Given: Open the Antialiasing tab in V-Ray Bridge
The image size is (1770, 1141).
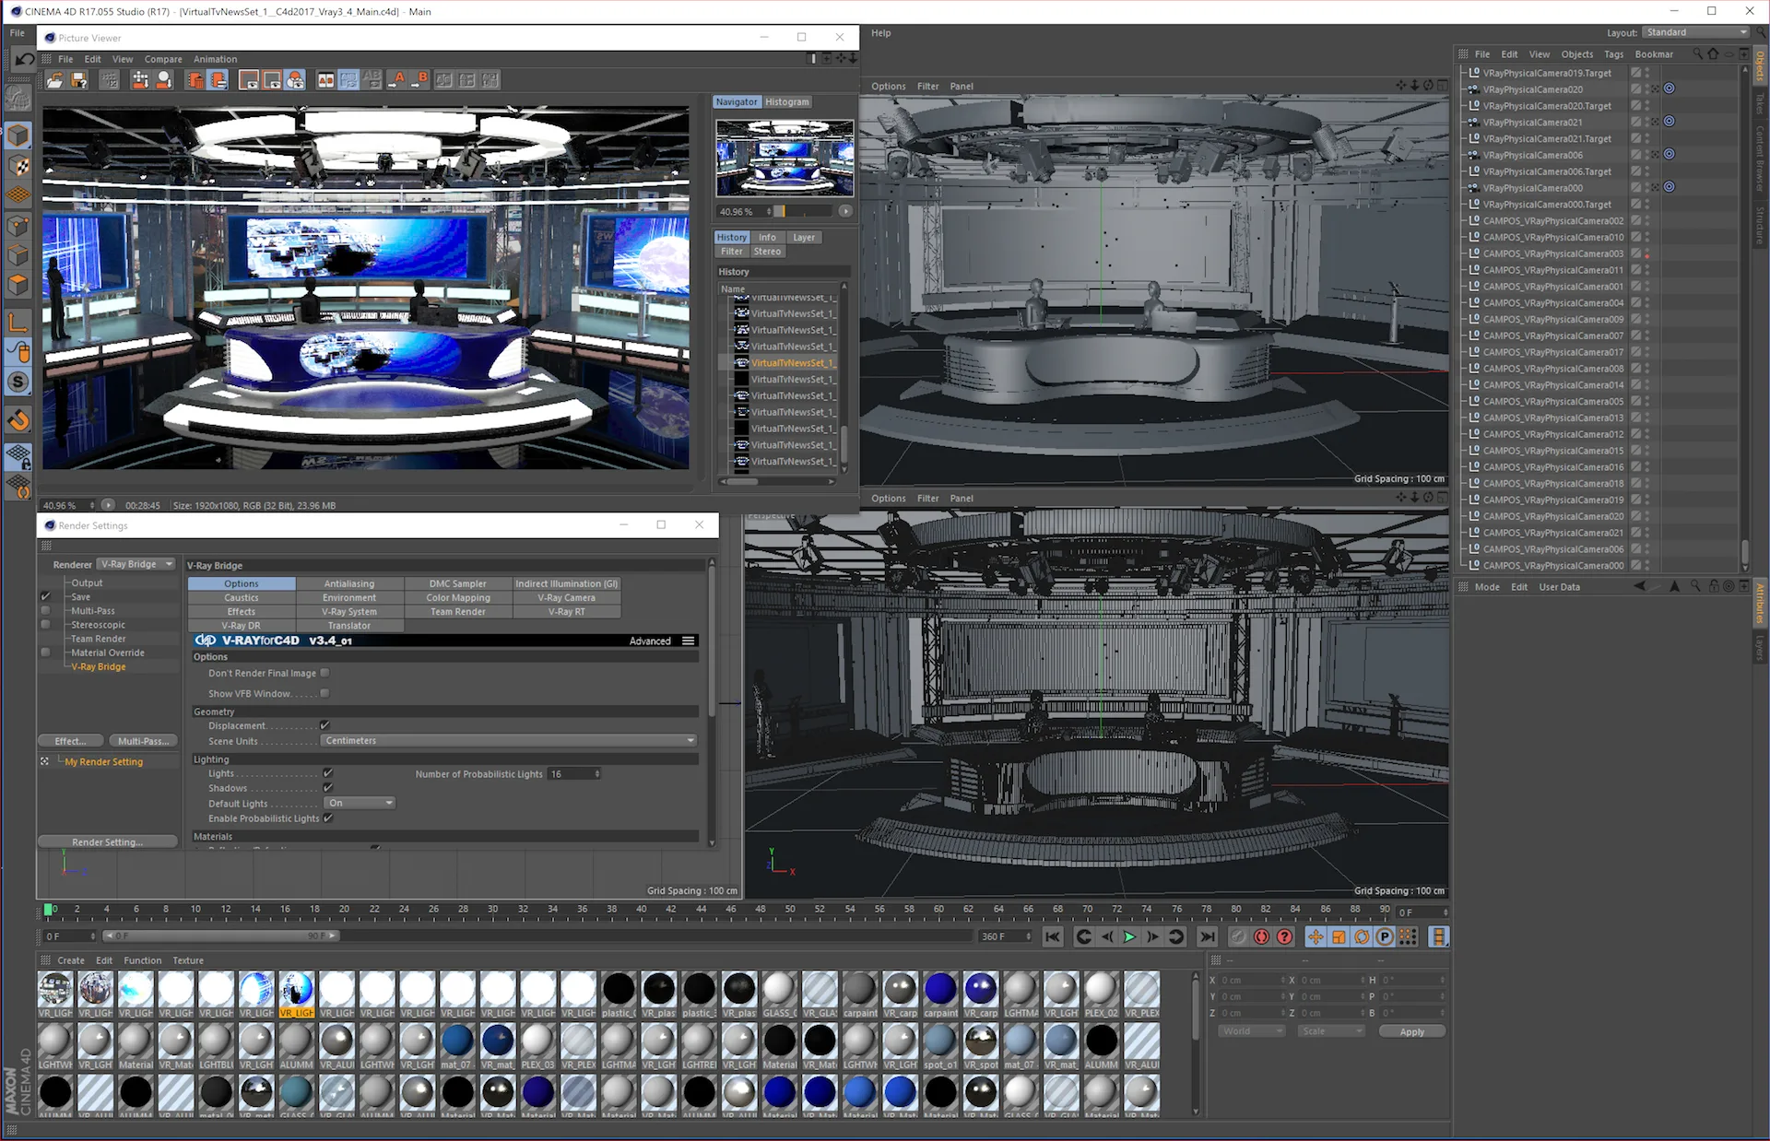Looking at the screenshot, I should coord(348,583).
